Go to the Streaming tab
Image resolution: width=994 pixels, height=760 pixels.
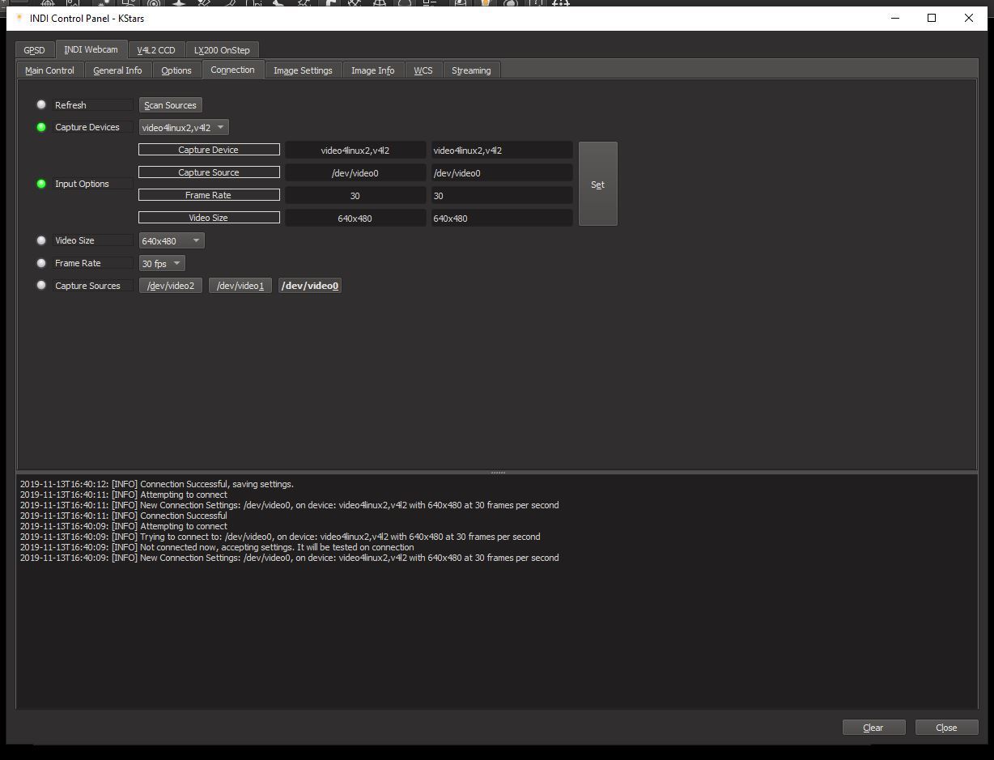point(471,70)
